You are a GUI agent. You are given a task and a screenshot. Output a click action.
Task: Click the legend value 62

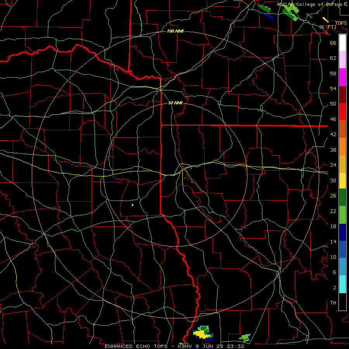click(x=333, y=58)
